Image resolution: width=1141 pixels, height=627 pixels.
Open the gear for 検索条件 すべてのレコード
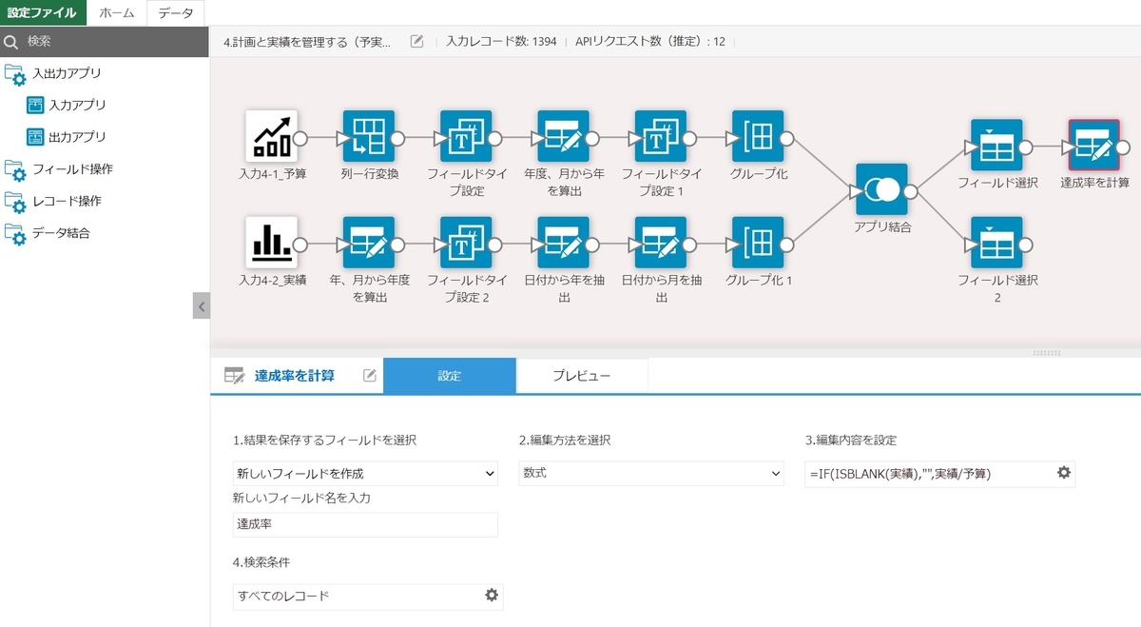(x=491, y=596)
